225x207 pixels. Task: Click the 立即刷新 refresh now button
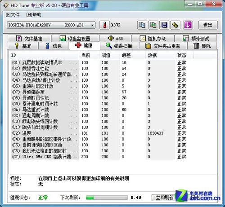pyautogui.click(x=164, y=198)
